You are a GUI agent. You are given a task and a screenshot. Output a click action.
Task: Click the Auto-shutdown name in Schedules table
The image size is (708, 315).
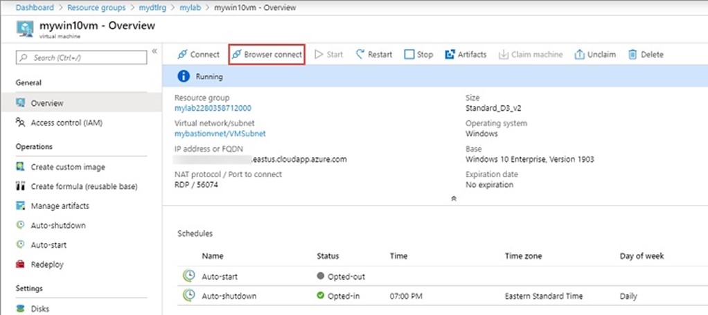(x=229, y=296)
